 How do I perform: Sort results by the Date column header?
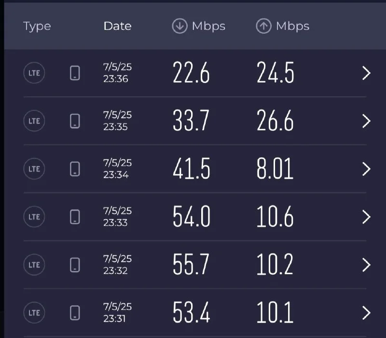click(x=117, y=26)
